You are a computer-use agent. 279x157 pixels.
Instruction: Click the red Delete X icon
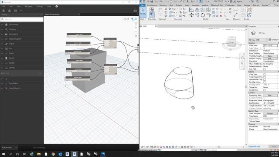221,16
